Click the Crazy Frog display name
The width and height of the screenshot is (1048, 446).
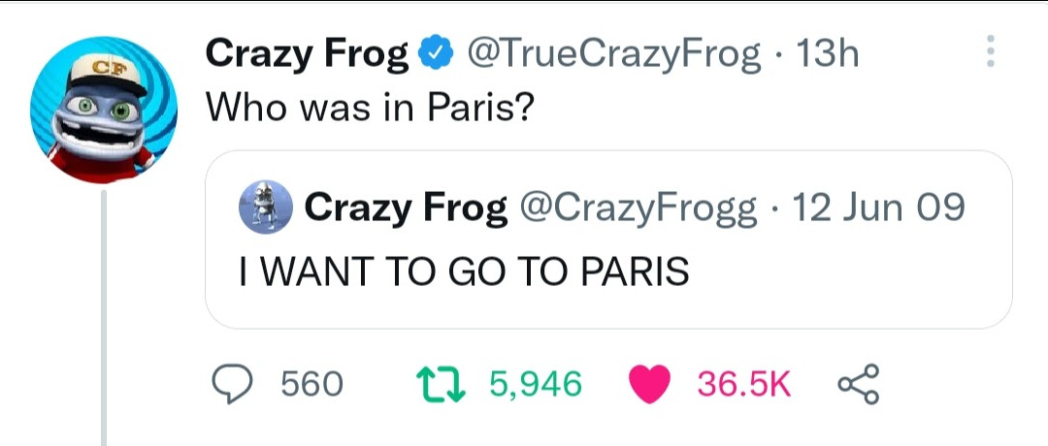[x=306, y=55]
